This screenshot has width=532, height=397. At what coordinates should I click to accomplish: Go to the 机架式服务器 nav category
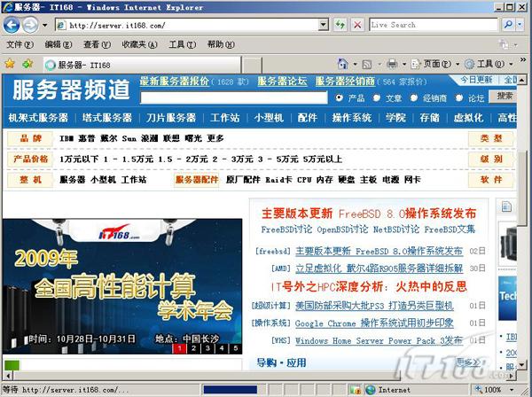(38, 118)
